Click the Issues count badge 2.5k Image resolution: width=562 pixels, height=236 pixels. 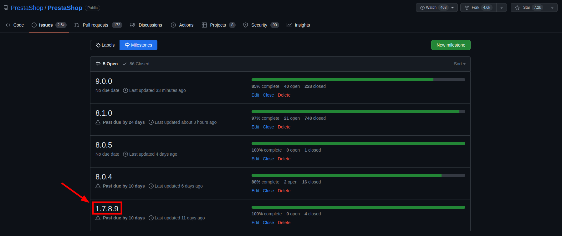point(61,25)
